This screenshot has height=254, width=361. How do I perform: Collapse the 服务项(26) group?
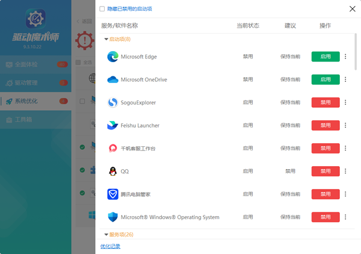[106, 235]
